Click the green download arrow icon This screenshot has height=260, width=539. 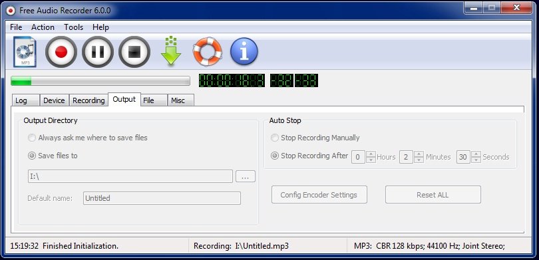[x=171, y=51]
